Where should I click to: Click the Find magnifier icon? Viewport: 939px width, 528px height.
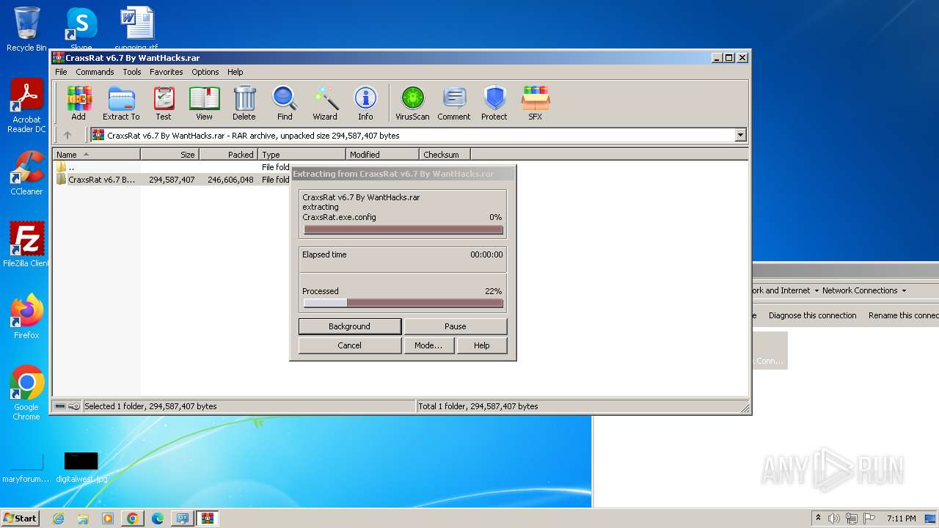tap(285, 103)
